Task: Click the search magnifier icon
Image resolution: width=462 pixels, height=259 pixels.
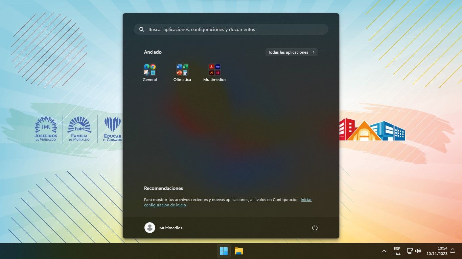Action: pyautogui.click(x=142, y=29)
